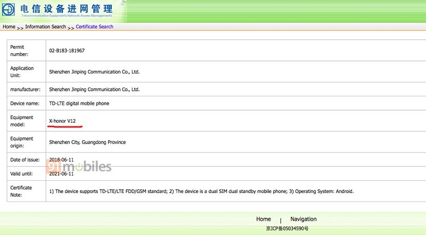Click the underlined X-honor V12 model

(x=62, y=121)
